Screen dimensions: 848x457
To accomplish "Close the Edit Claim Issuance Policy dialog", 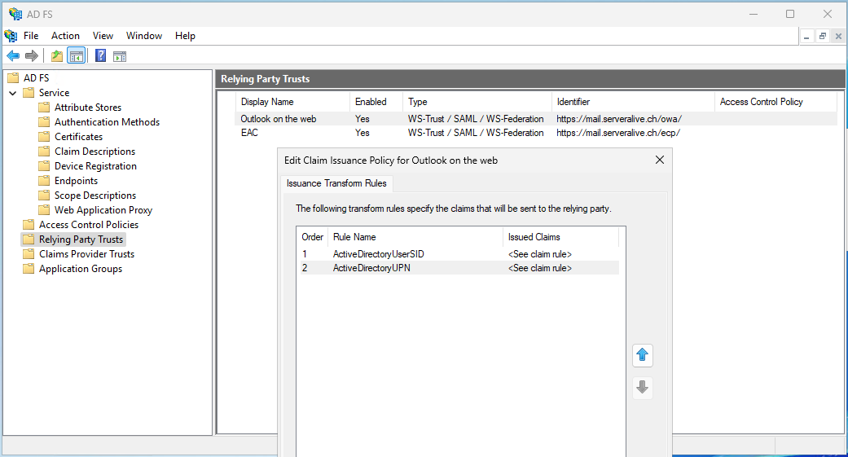I will point(659,160).
